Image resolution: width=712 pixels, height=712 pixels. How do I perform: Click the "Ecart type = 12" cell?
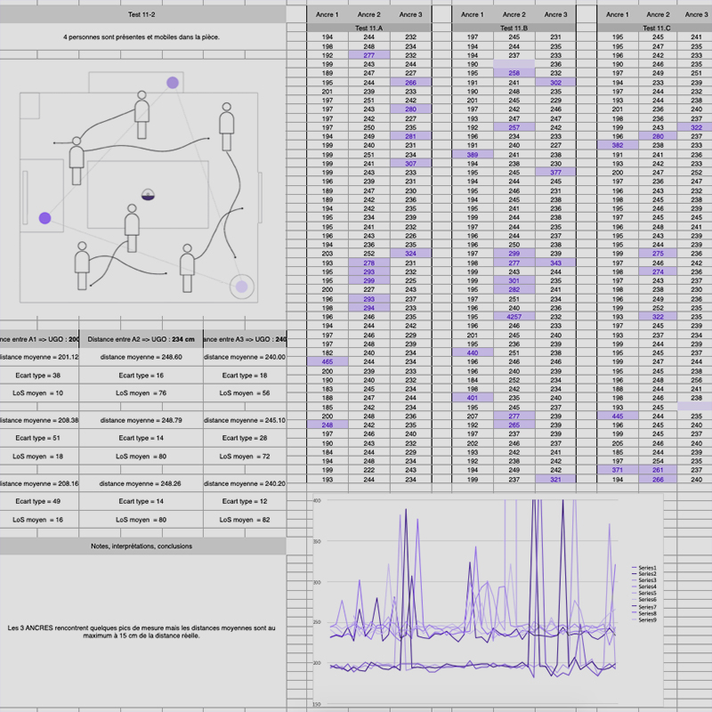point(245,501)
